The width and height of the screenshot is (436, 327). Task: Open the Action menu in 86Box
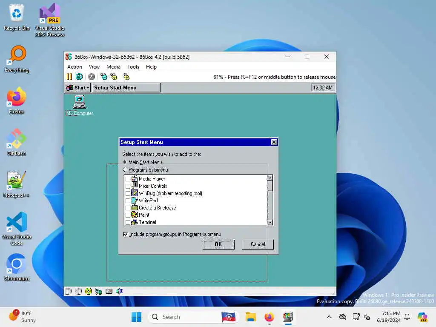pyautogui.click(x=75, y=67)
